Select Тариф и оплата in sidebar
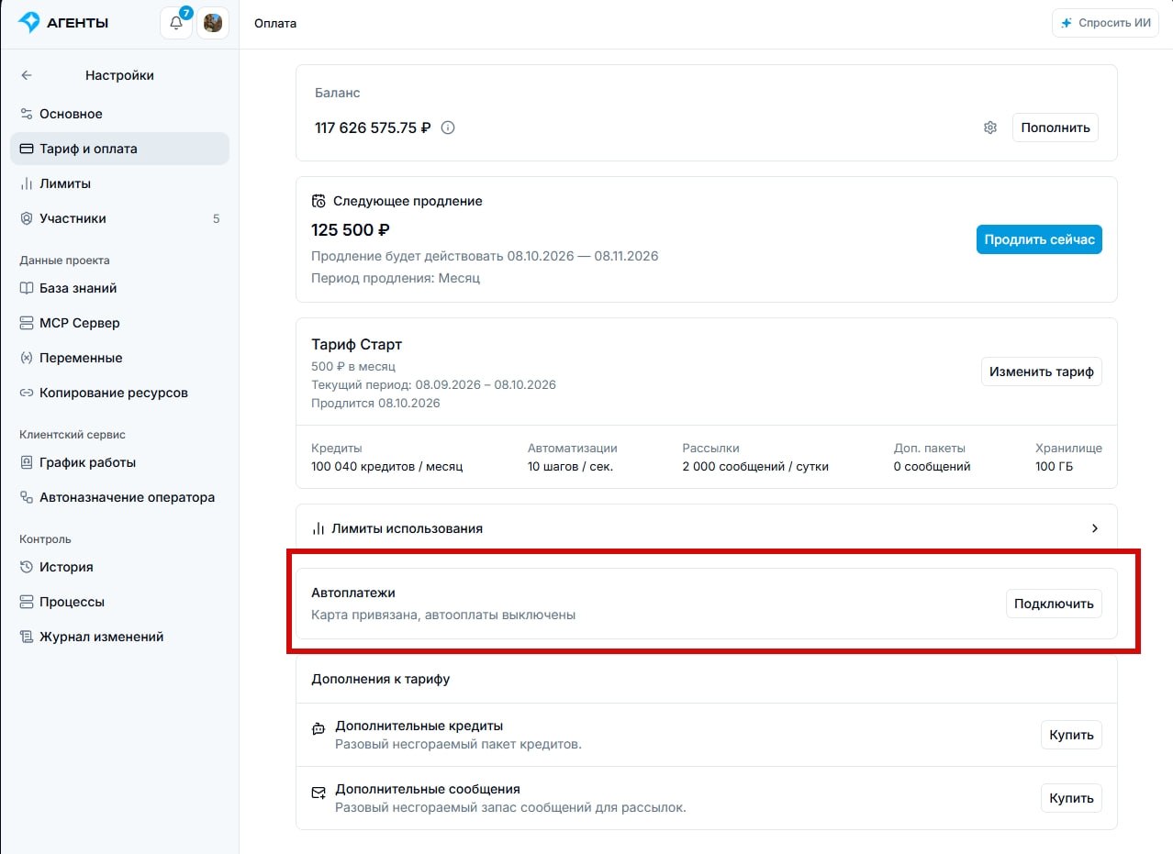This screenshot has height=854, width=1173. (119, 149)
